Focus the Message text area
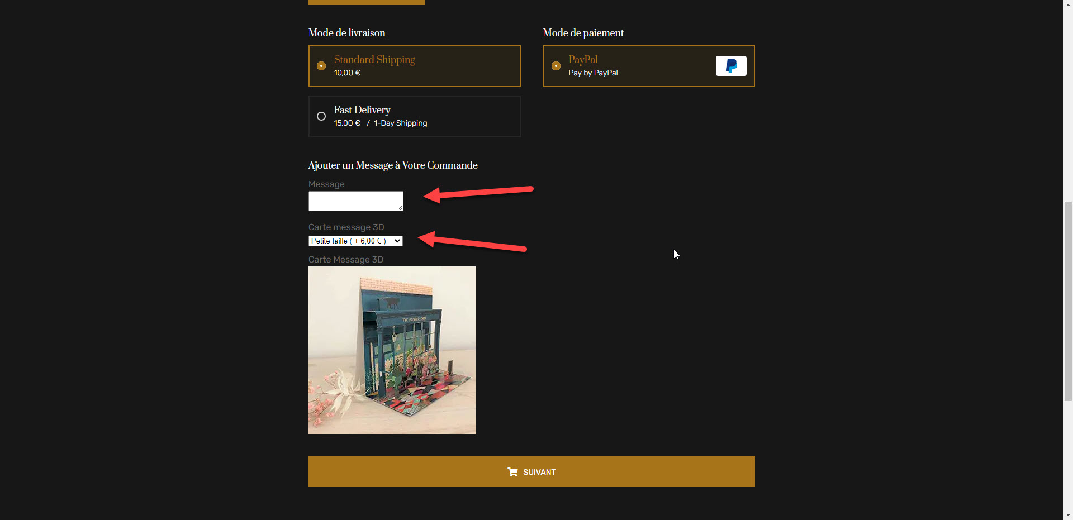The width and height of the screenshot is (1073, 520). click(x=355, y=201)
